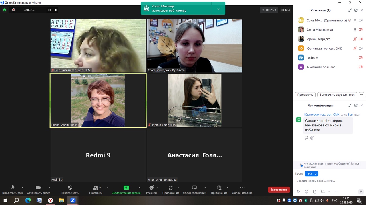Unmute Юргинская гор. орг. СМК in participants list
The image size is (366, 205).
355,48
